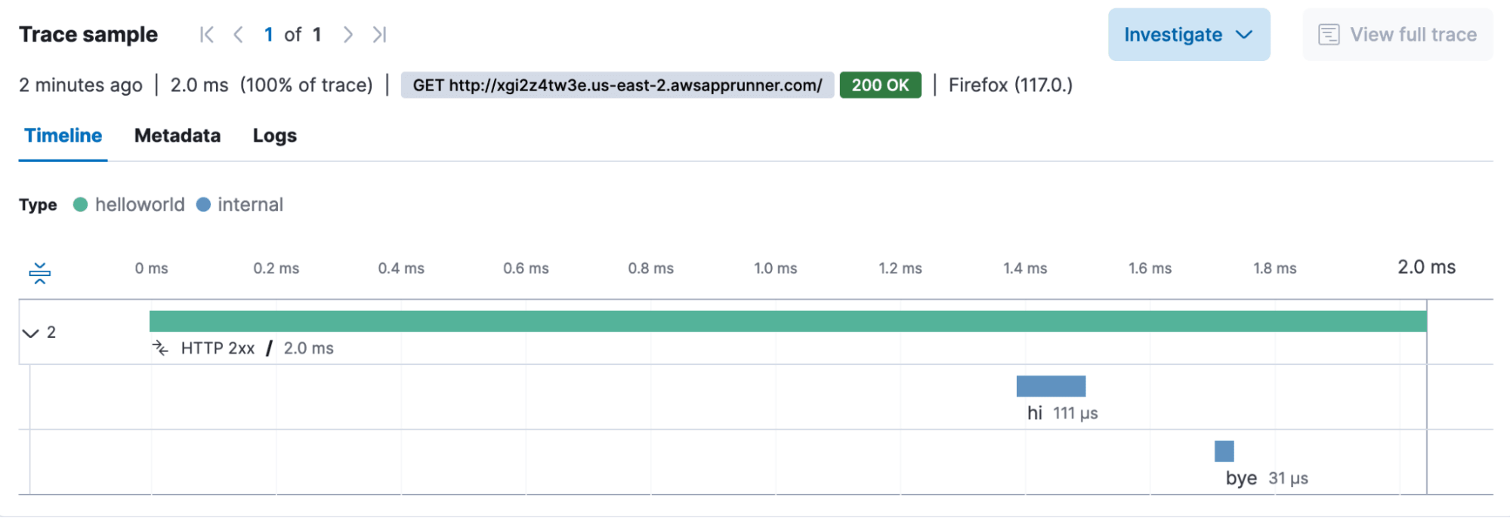The width and height of the screenshot is (1510, 518).
Task: Open the Investigate dropdown menu
Action: tap(1188, 35)
